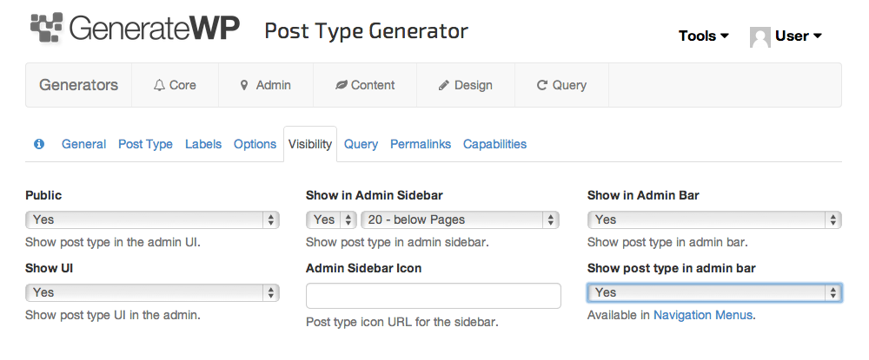Click the User avatar image
Image resolution: width=869 pixels, height=360 pixels.
[x=760, y=36]
